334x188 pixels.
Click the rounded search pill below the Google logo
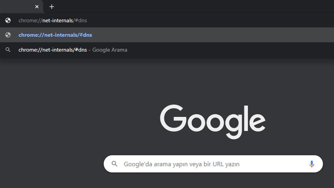[213, 164]
